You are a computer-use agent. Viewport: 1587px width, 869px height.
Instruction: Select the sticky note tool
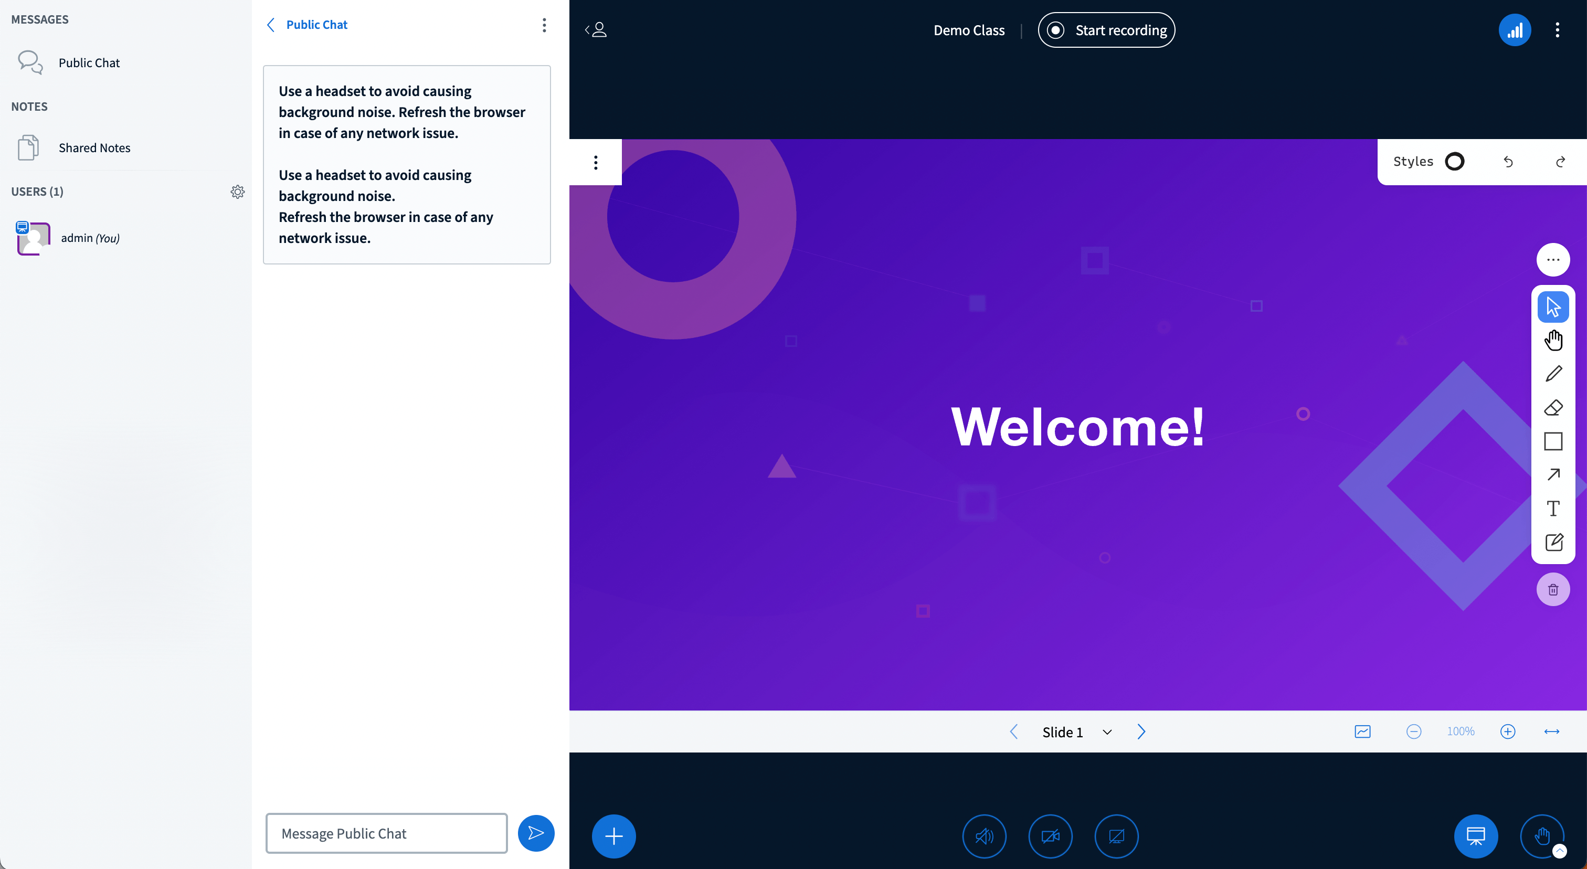coord(1553,542)
